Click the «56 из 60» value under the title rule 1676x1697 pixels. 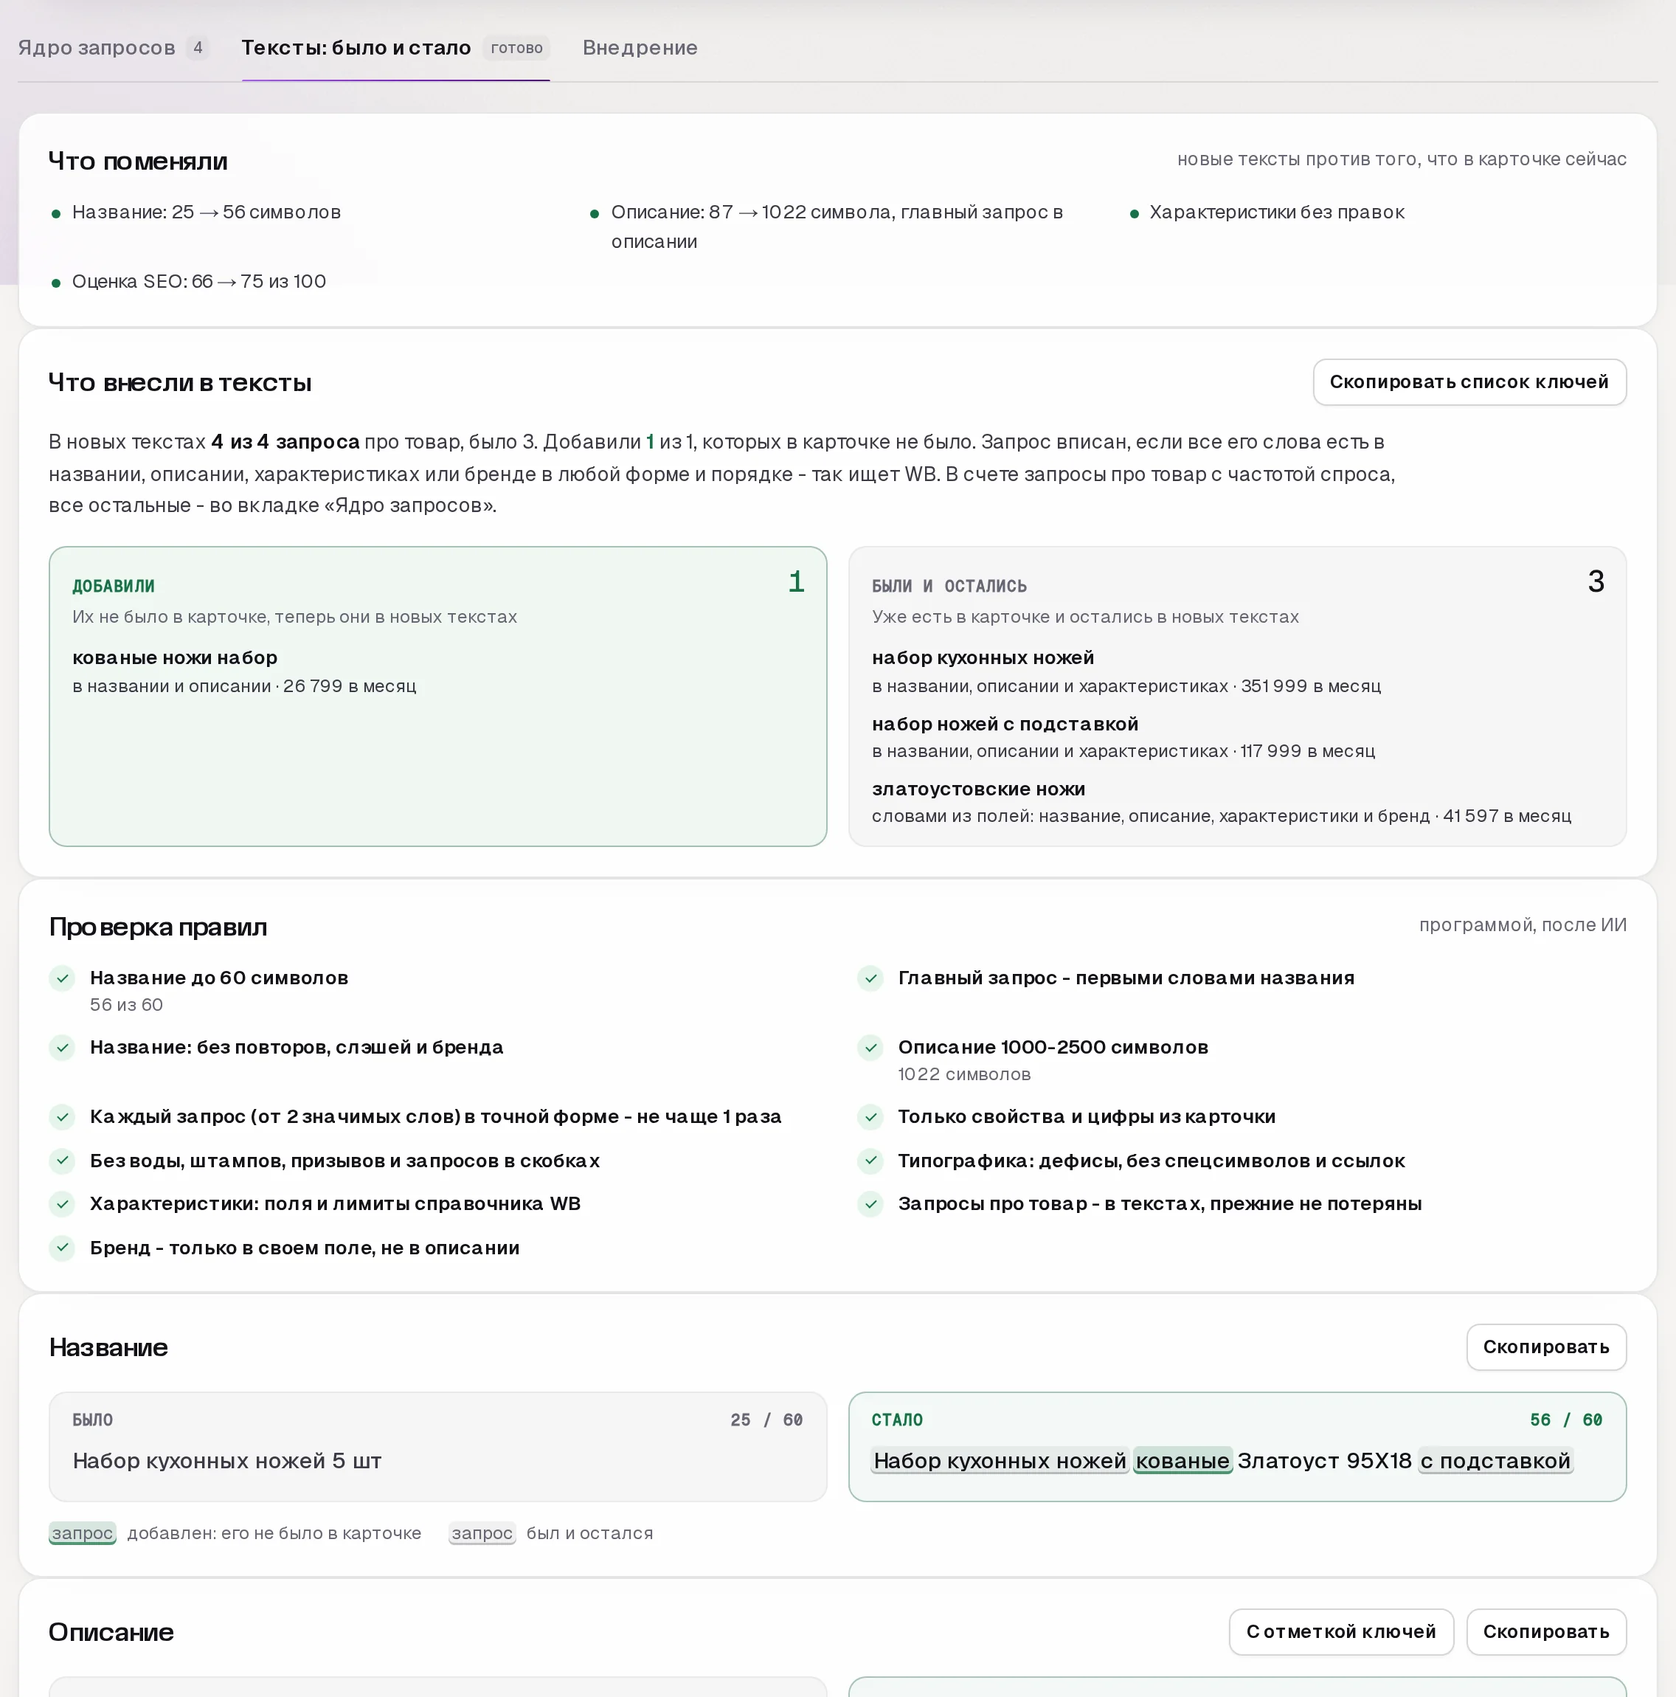[x=126, y=1005]
